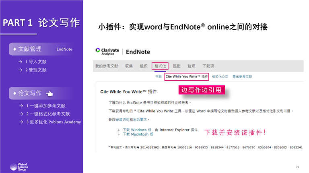Image resolution: width=309 pixels, height=173 pixels.
Task: Open the 选项 tab
Action: click(x=192, y=66)
